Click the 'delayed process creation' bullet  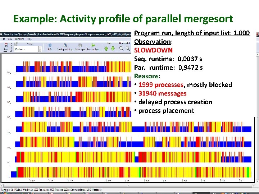[176, 102]
